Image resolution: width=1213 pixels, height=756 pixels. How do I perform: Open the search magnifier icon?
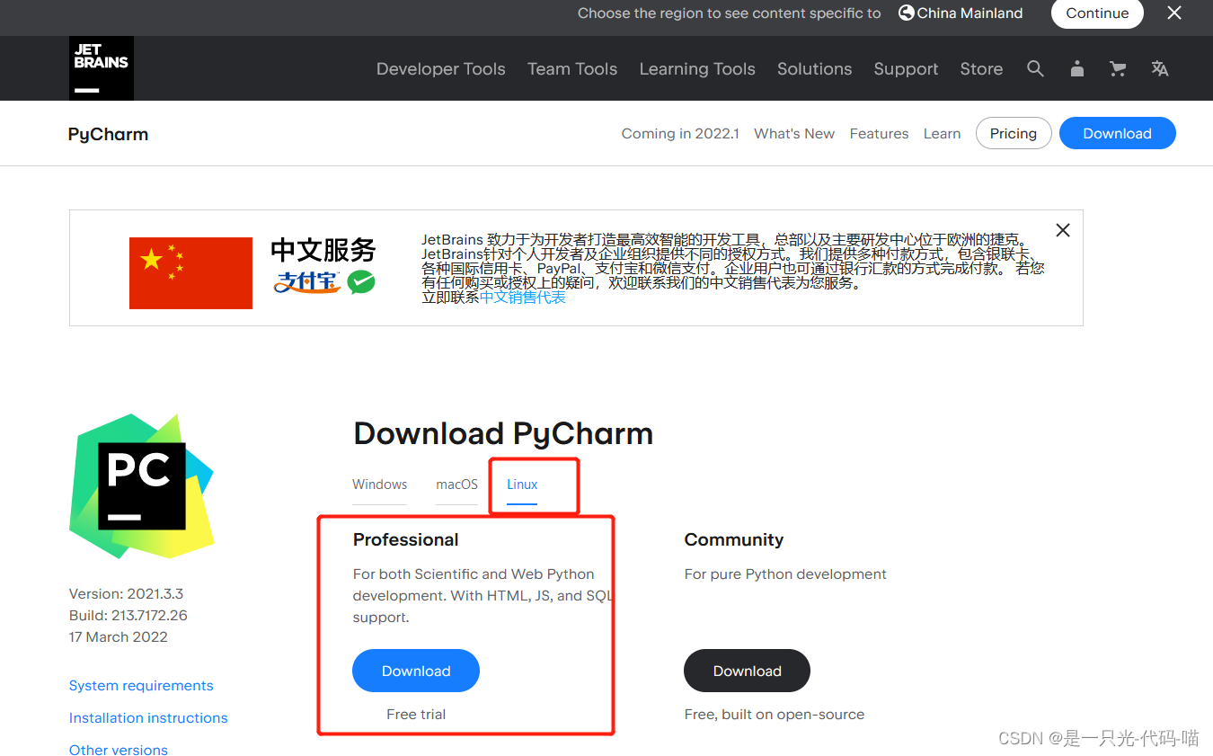click(1035, 69)
